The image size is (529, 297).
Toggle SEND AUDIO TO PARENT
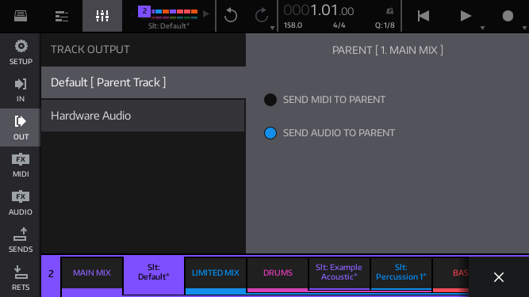point(270,133)
